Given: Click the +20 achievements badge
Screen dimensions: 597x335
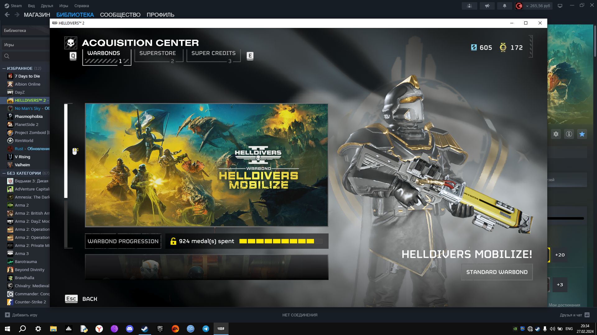Looking at the screenshot, I should coord(560,255).
